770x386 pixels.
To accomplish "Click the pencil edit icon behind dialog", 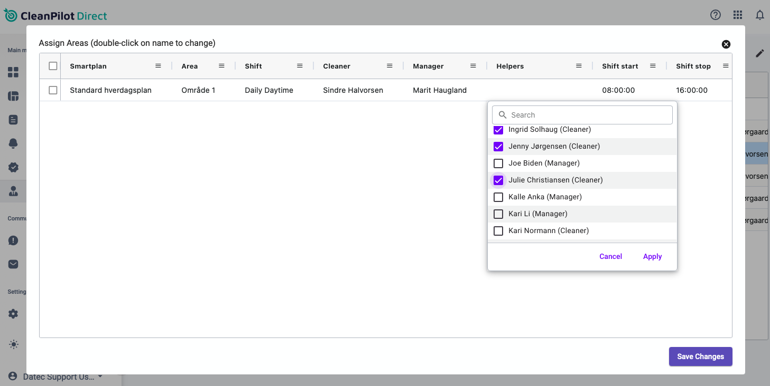I will point(760,53).
